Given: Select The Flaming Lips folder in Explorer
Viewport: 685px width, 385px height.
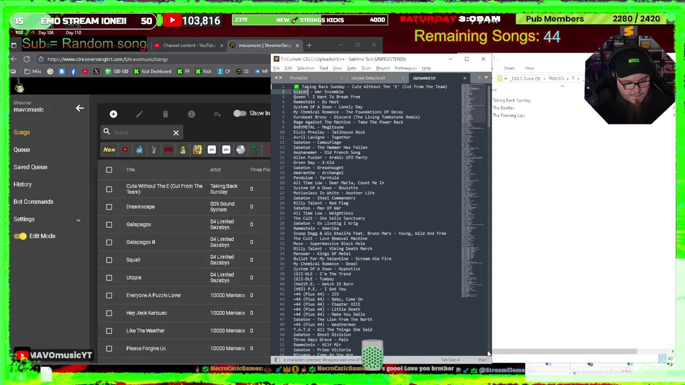Looking at the screenshot, I should 508,115.
